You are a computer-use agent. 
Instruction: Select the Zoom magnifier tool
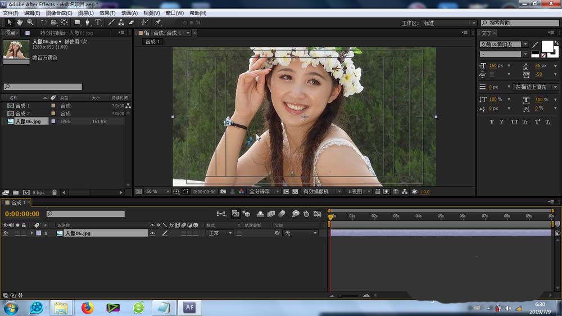pyautogui.click(x=30, y=22)
